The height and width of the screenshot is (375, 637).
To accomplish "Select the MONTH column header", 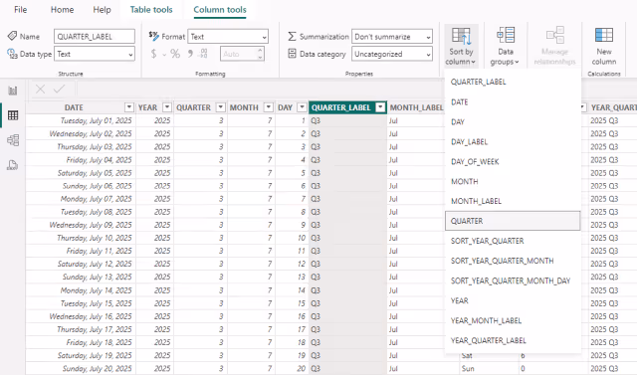I will (244, 107).
